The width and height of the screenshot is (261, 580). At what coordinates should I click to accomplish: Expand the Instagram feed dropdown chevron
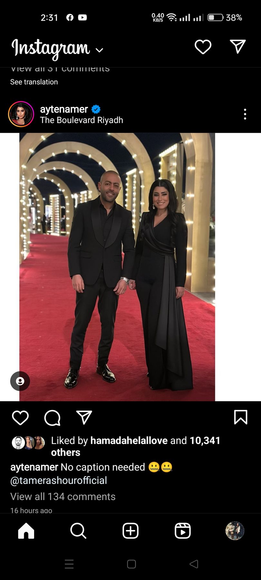pyautogui.click(x=100, y=50)
